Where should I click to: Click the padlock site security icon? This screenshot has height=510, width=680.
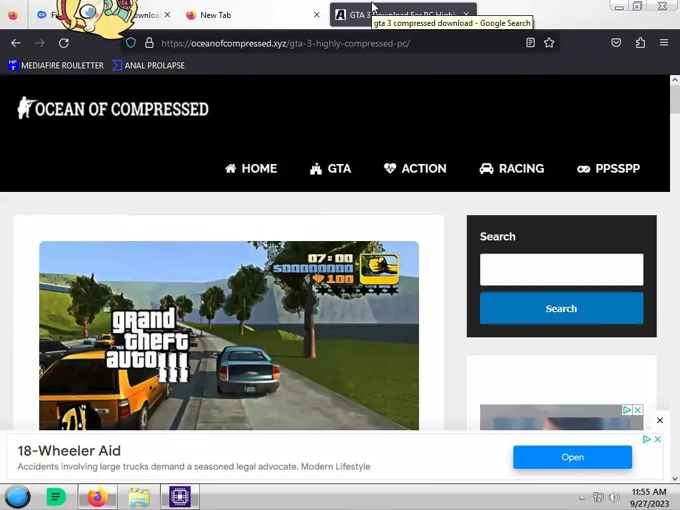149,43
